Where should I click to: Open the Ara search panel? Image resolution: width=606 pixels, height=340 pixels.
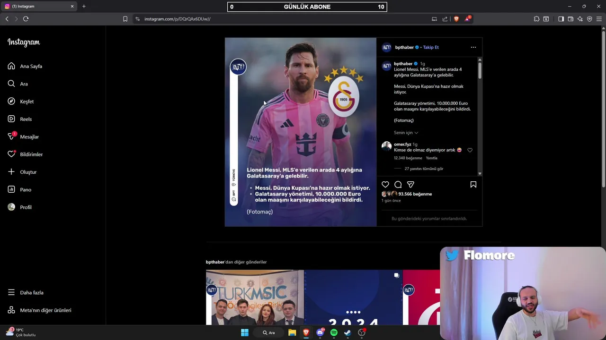coord(18,84)
